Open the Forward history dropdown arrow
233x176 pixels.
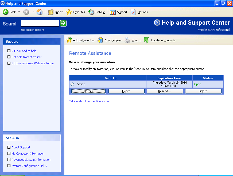tap(33, 12)
